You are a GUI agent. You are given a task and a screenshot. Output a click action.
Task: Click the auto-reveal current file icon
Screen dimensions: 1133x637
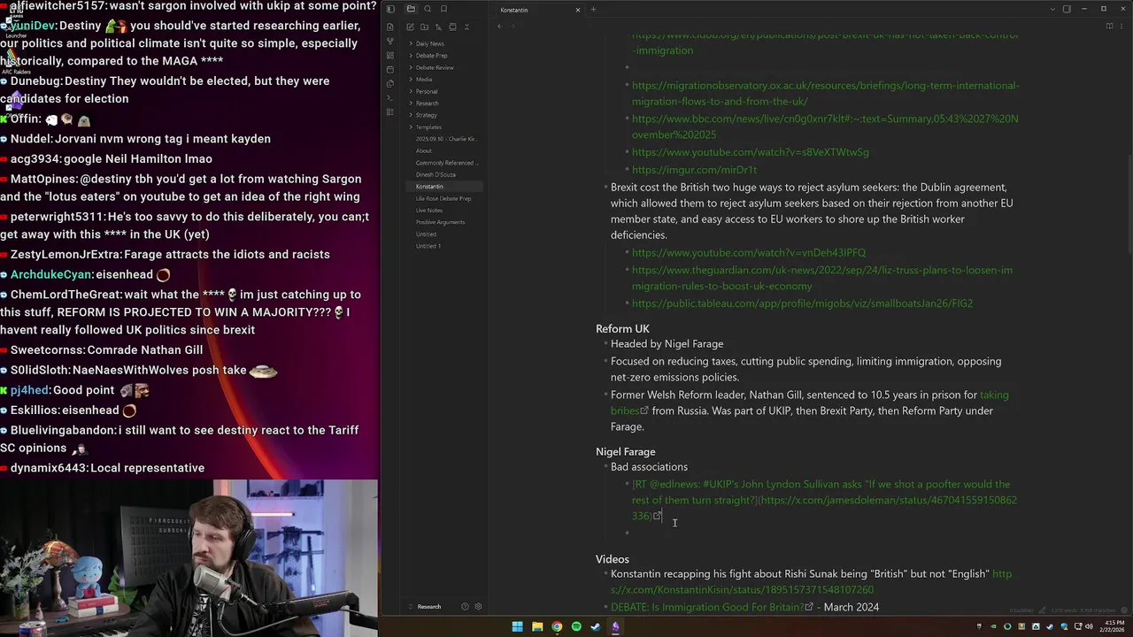click(452, 27)
